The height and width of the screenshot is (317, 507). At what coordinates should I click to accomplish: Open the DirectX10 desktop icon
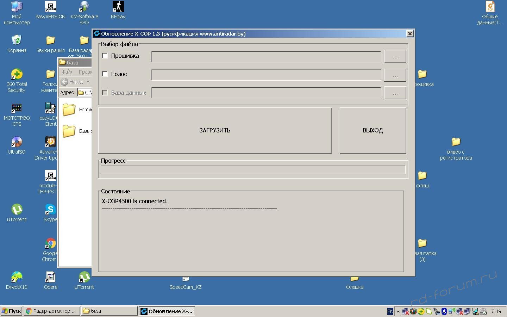17,278
